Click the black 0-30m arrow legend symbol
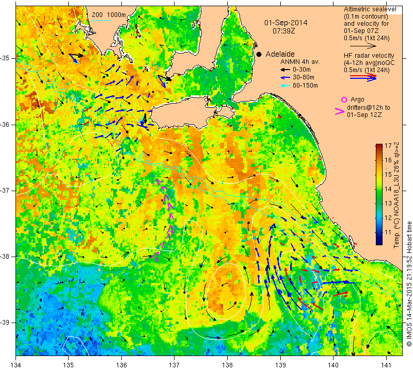 (285, 70)
